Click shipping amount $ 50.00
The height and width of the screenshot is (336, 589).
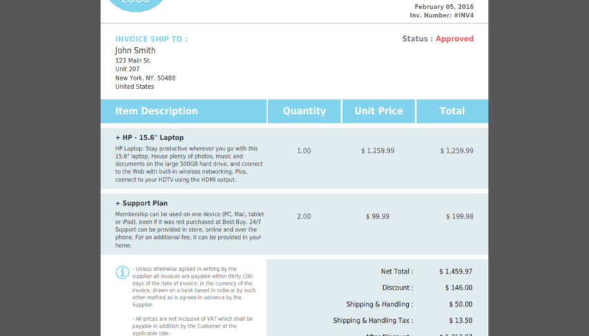461,304
